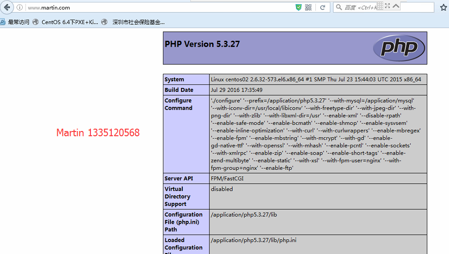Open CentOS 6.4下PXE+Ki... bookmark
The height and width of the screenshot is (254, 449).
coord(70,22)
